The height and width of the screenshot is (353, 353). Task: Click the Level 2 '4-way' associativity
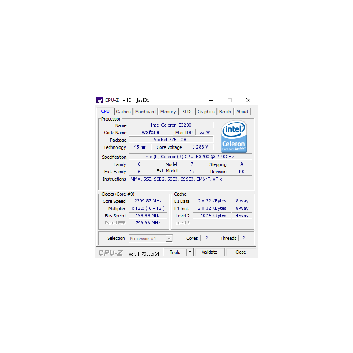[242, 215]
